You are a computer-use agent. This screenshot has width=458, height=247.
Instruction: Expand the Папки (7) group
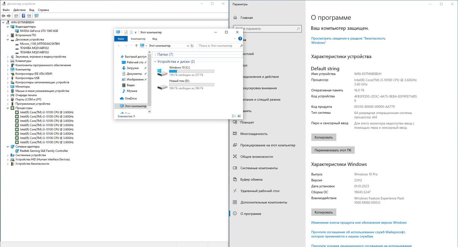point(155,55)
